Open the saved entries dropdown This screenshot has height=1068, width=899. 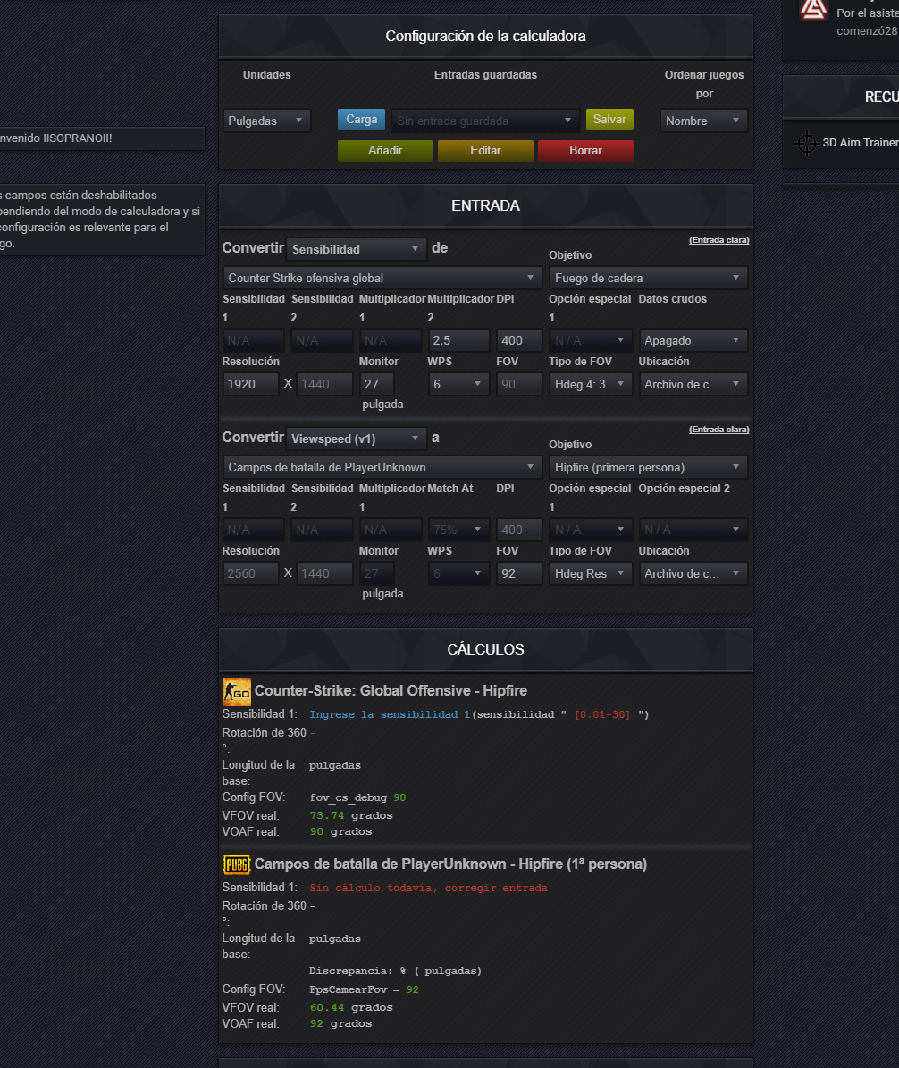[x=485, y=121]
